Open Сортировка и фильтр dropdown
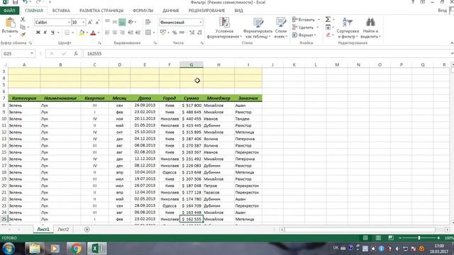The width and height of the screenshot is (454, 255). pyautogui.click(x=348, y=28)
